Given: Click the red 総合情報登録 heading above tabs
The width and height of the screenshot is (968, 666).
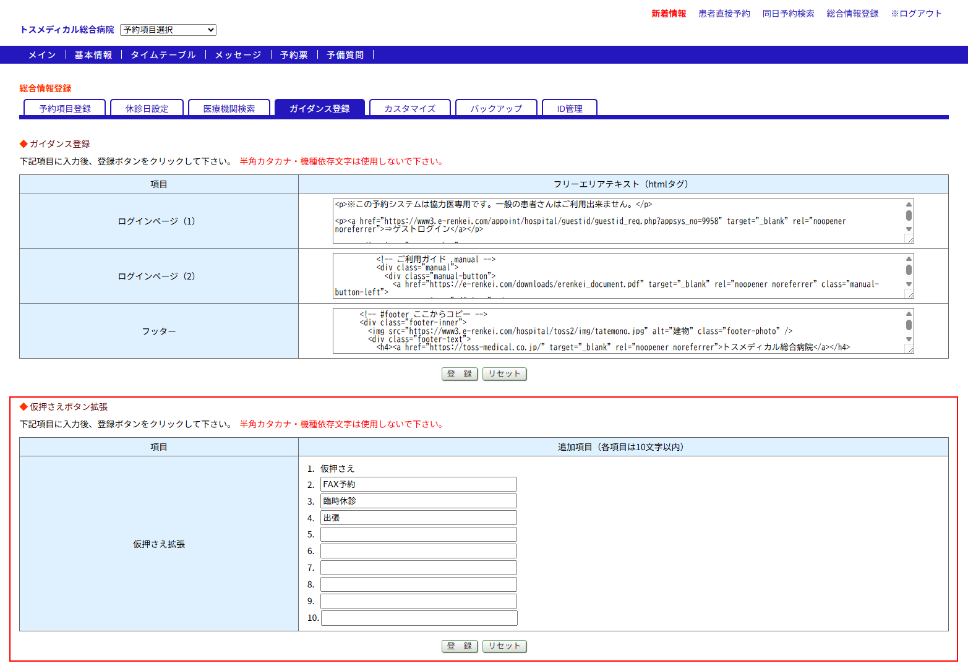Looking at the screenshot, I should (x=45, y=88).
